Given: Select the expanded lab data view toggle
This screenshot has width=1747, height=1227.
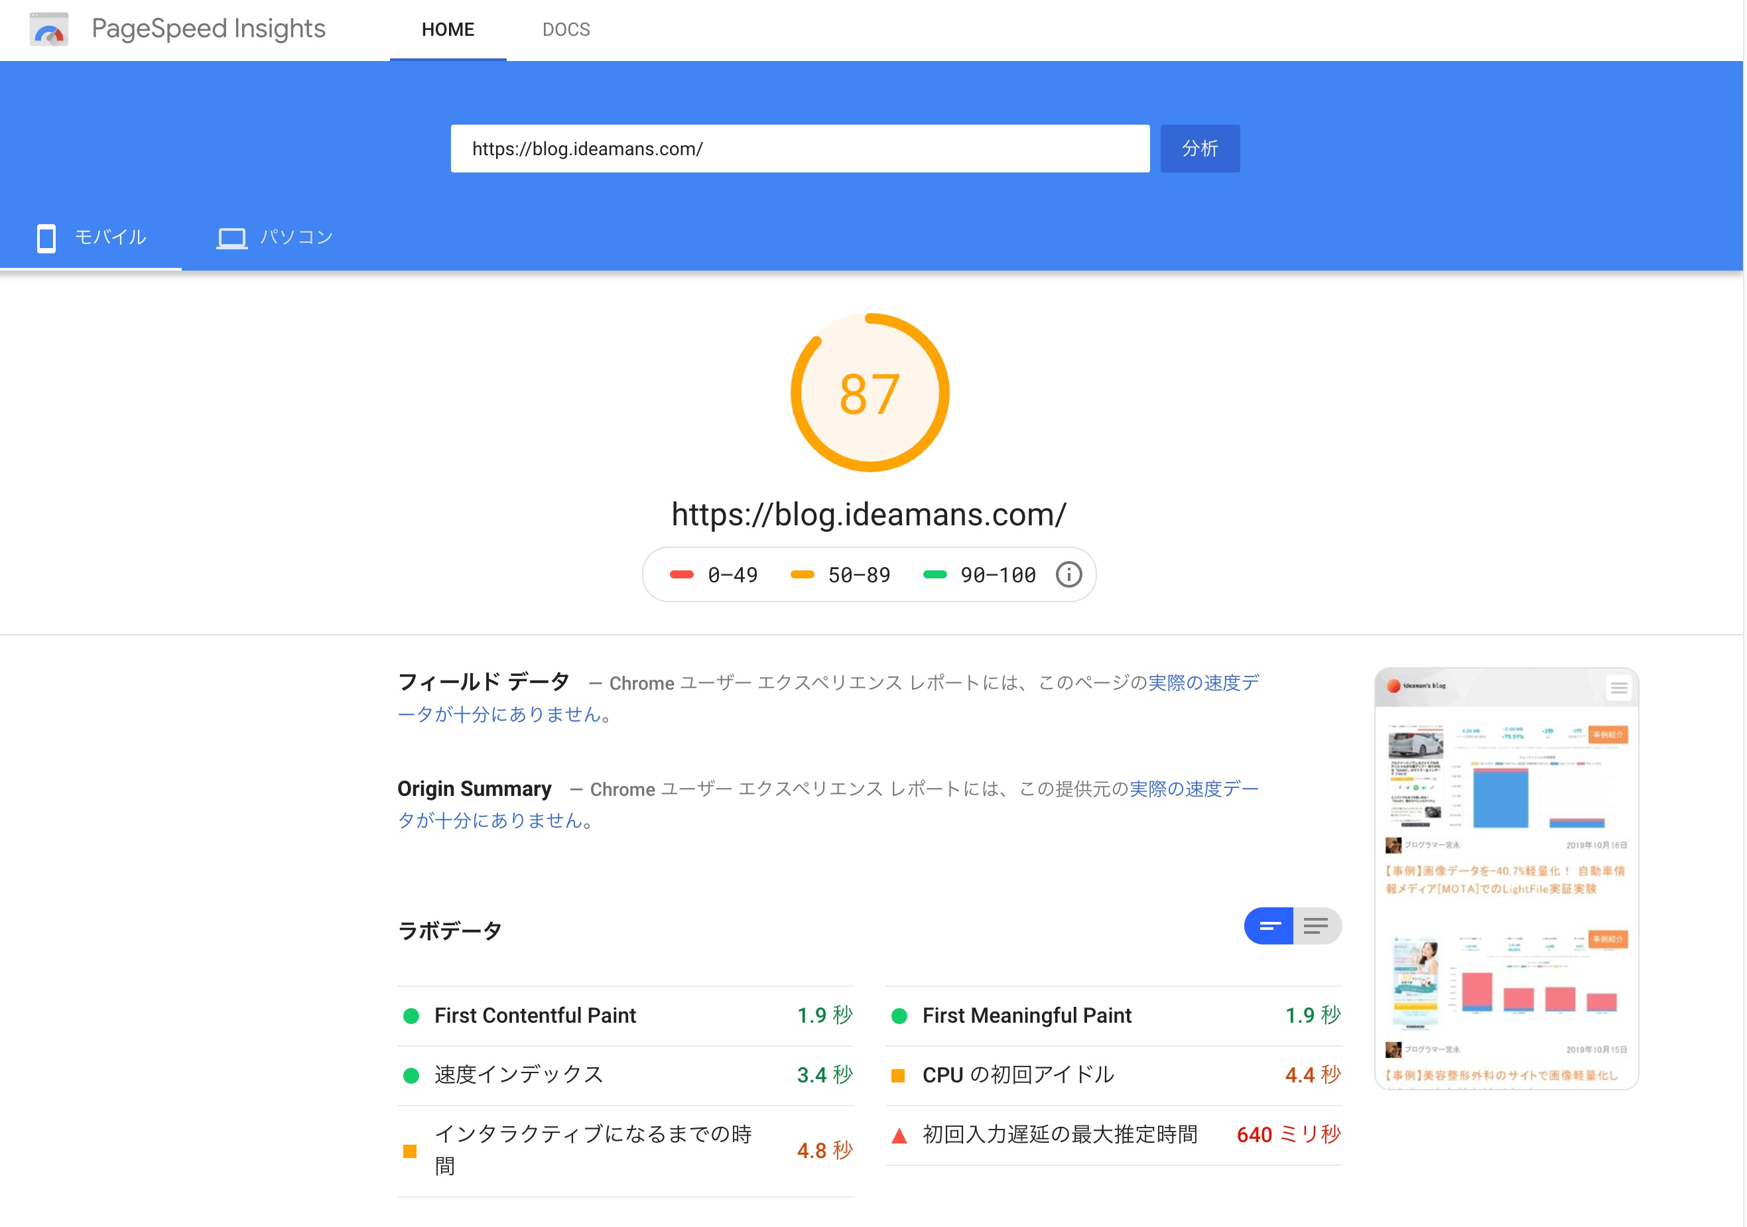Looking at the screenshot, I should click(x=1317, y=926).
